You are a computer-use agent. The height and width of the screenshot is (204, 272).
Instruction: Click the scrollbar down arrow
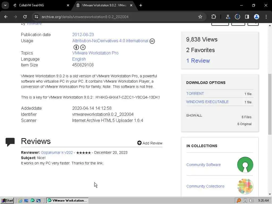[x=270, y=194]
